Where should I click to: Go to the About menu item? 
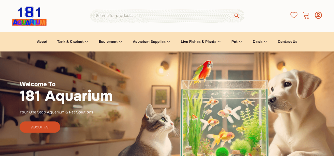point(42,42)
